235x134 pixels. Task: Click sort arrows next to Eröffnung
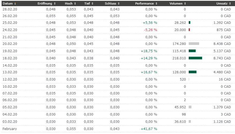coord(55,4)
